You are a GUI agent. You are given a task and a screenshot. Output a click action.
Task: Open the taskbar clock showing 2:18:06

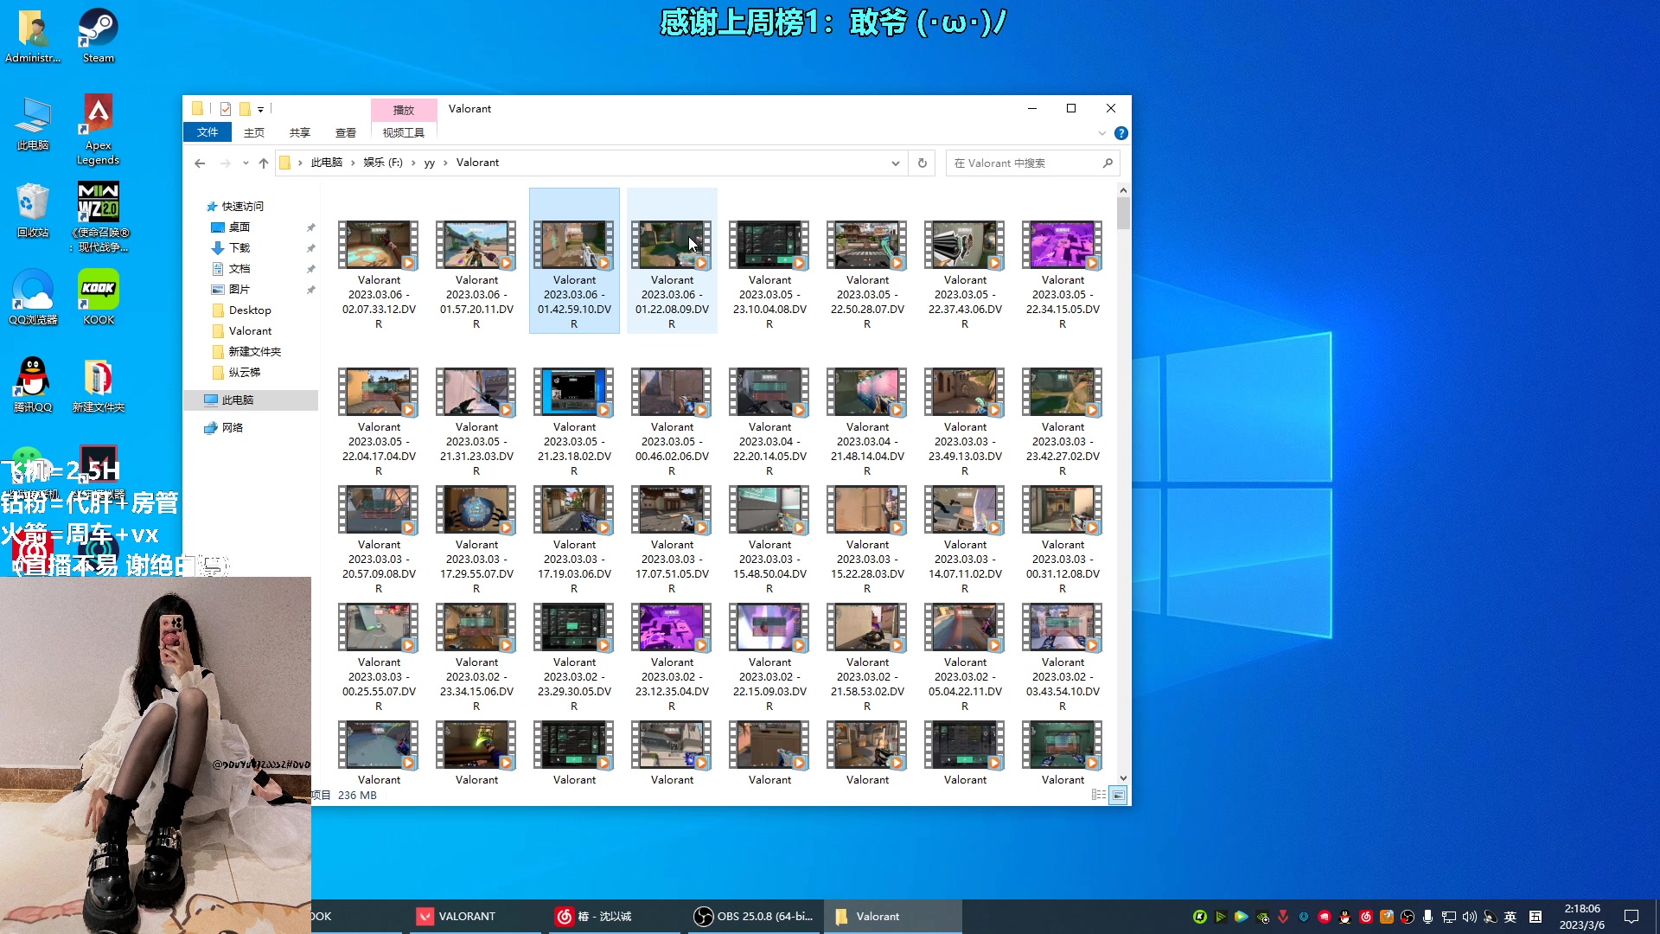[x=1581, y=917]
